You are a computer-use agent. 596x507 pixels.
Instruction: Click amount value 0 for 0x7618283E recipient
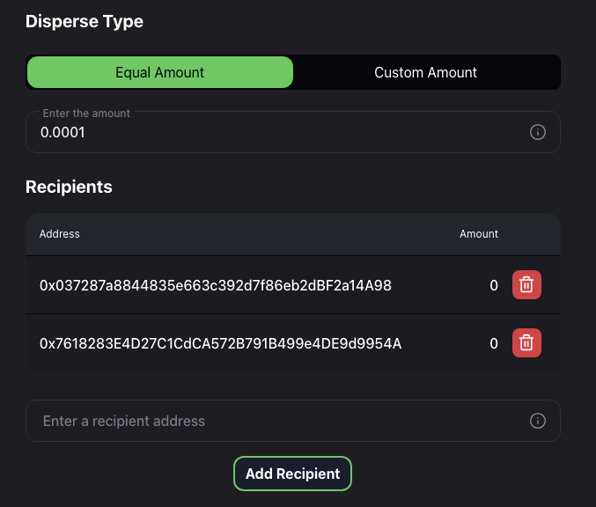pyautogui.click(x=494, y=343)
